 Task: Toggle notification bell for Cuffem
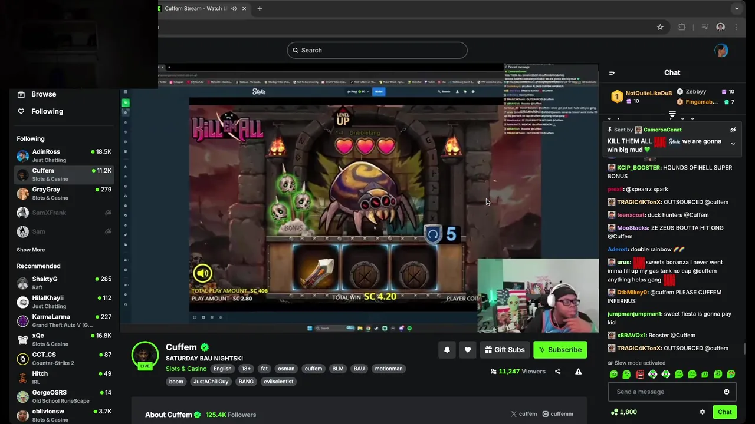[x=447, y=350]
